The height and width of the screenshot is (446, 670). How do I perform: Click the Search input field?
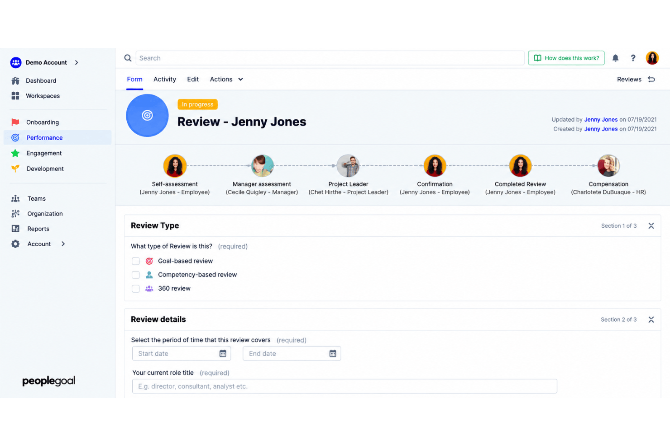330,58
